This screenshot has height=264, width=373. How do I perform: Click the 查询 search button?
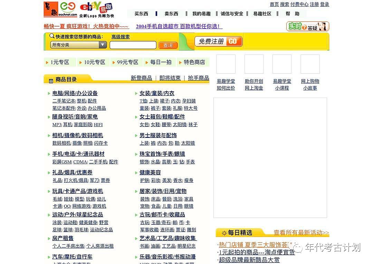[168, 45]
